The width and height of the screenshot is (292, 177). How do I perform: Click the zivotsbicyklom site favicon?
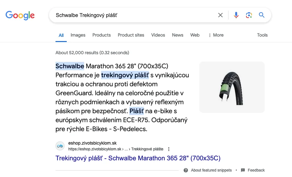(x=60, y=146)
